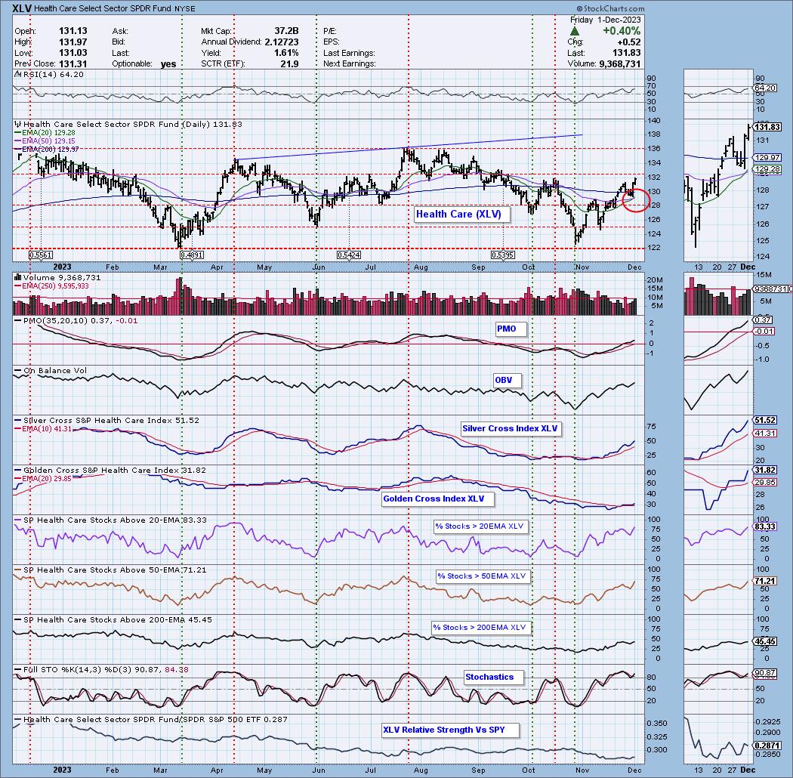
Task: Click the Last Earnings label
Action: (x=349, y=53)
